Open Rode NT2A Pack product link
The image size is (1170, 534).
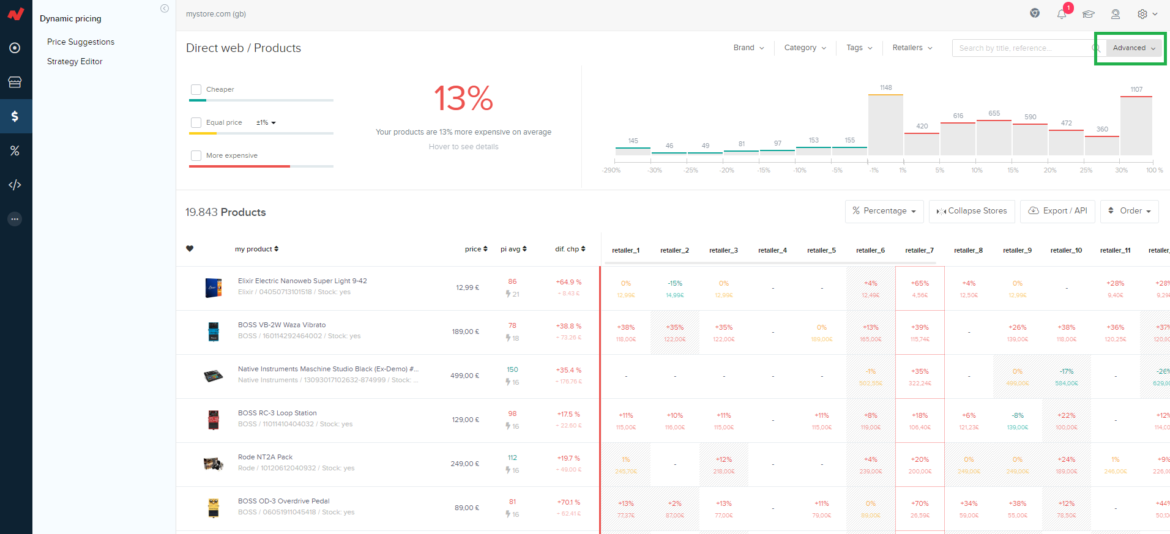[265, 457]
